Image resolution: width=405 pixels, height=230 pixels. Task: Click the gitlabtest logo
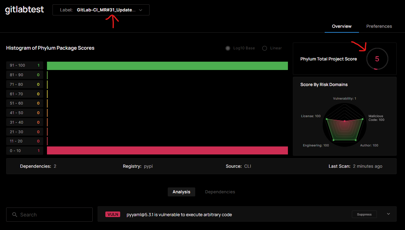[24, 10]
